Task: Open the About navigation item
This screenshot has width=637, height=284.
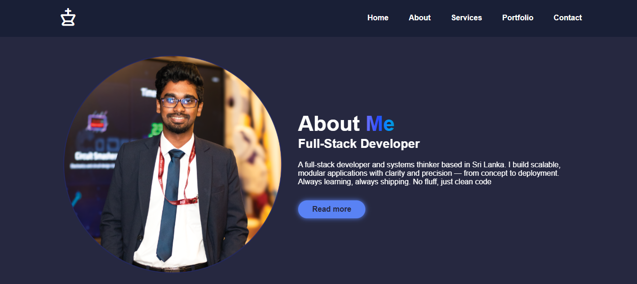Action: click(420, 17)
